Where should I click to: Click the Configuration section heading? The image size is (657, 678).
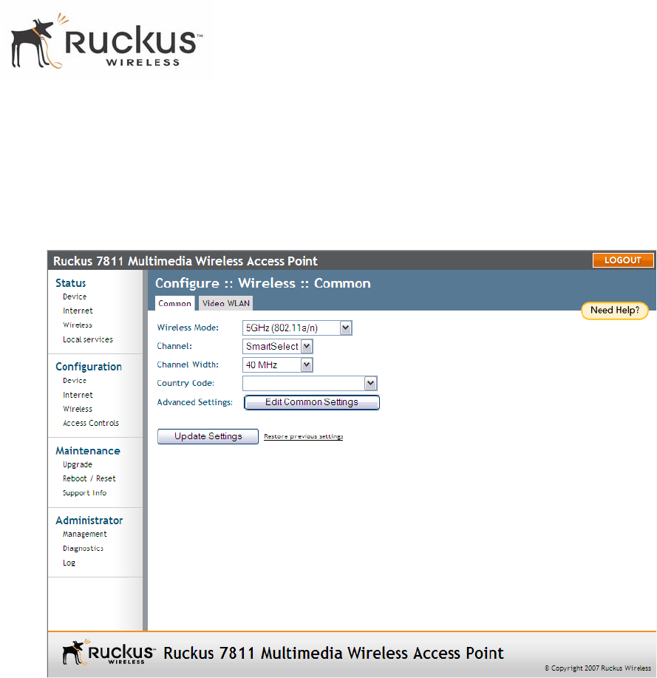(x=89, y=367)
